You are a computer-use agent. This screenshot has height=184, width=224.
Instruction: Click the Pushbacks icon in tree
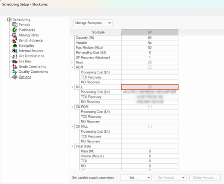pyautogui.click(x=15, y=30)
